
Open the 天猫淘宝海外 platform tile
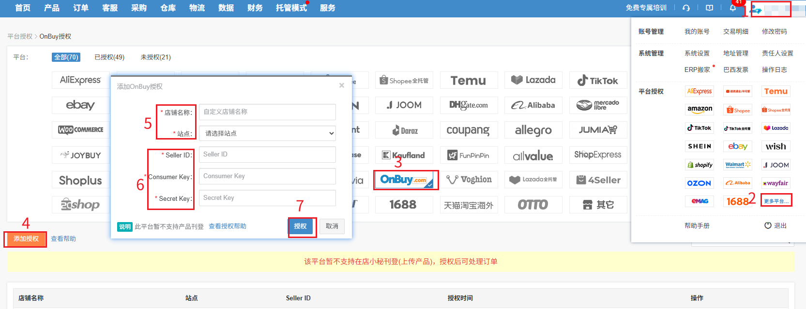coord(469,205)
